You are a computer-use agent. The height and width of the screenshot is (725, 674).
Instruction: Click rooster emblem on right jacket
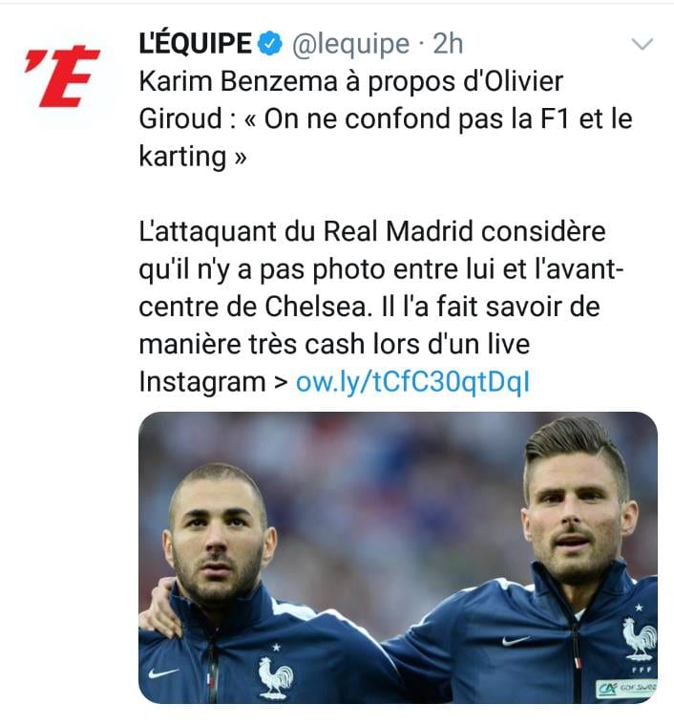(640, 638)
